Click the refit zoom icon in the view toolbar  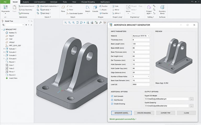click(65, 22)
